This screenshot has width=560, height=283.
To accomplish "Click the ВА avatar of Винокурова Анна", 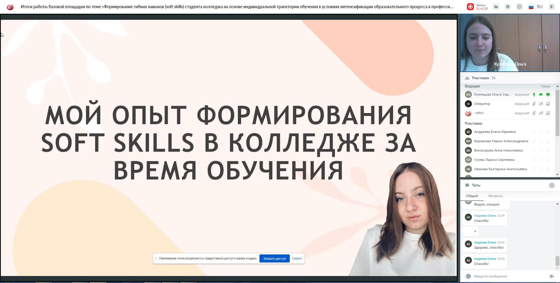I will point(468,150).
